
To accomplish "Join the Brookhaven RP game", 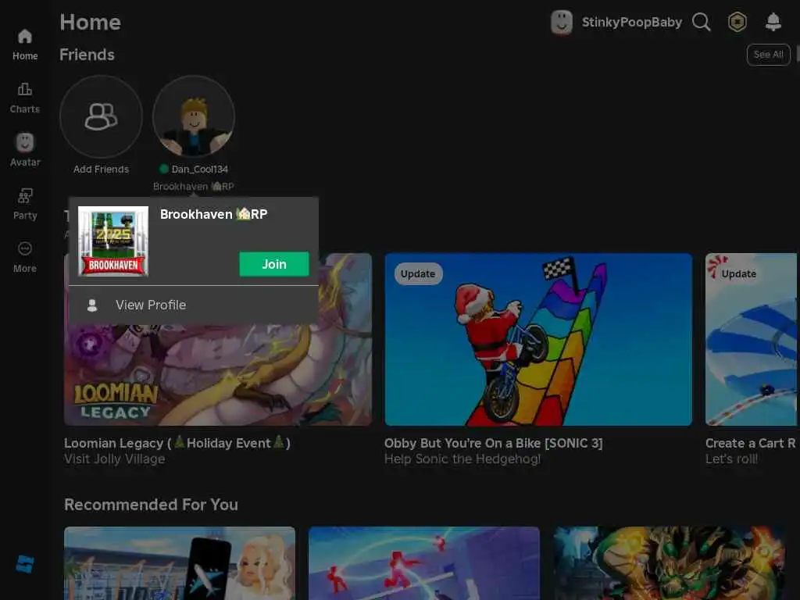I will 274,264.
